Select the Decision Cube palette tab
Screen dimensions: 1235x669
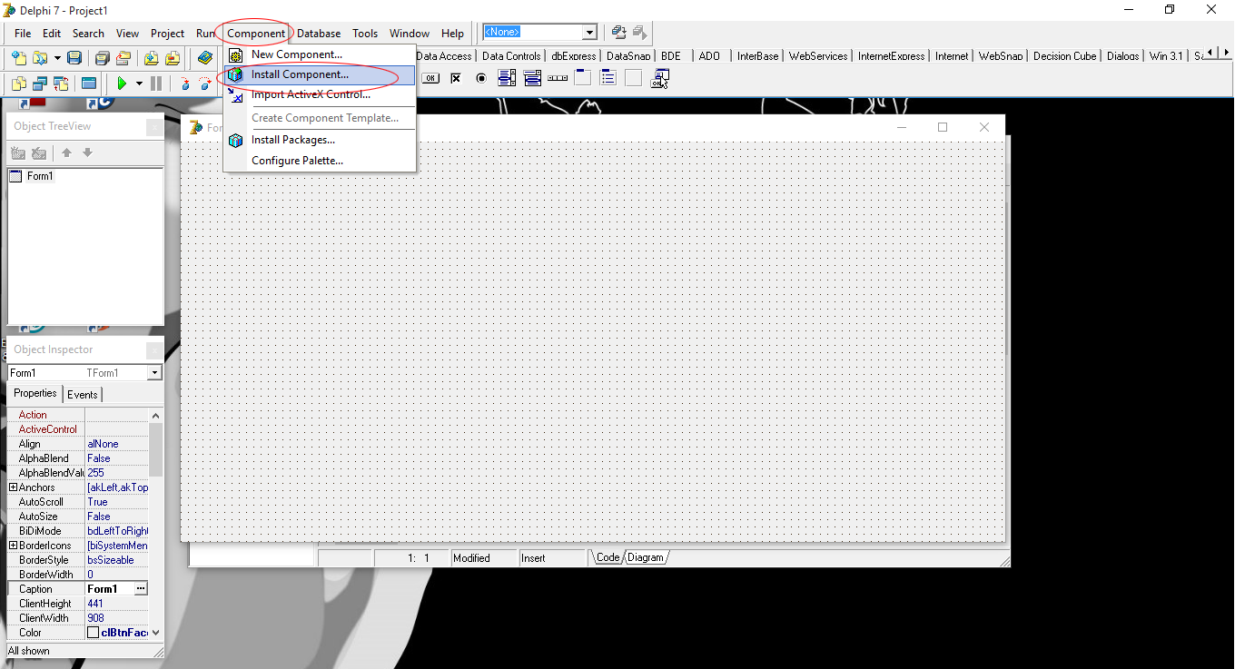(1064, 56)
